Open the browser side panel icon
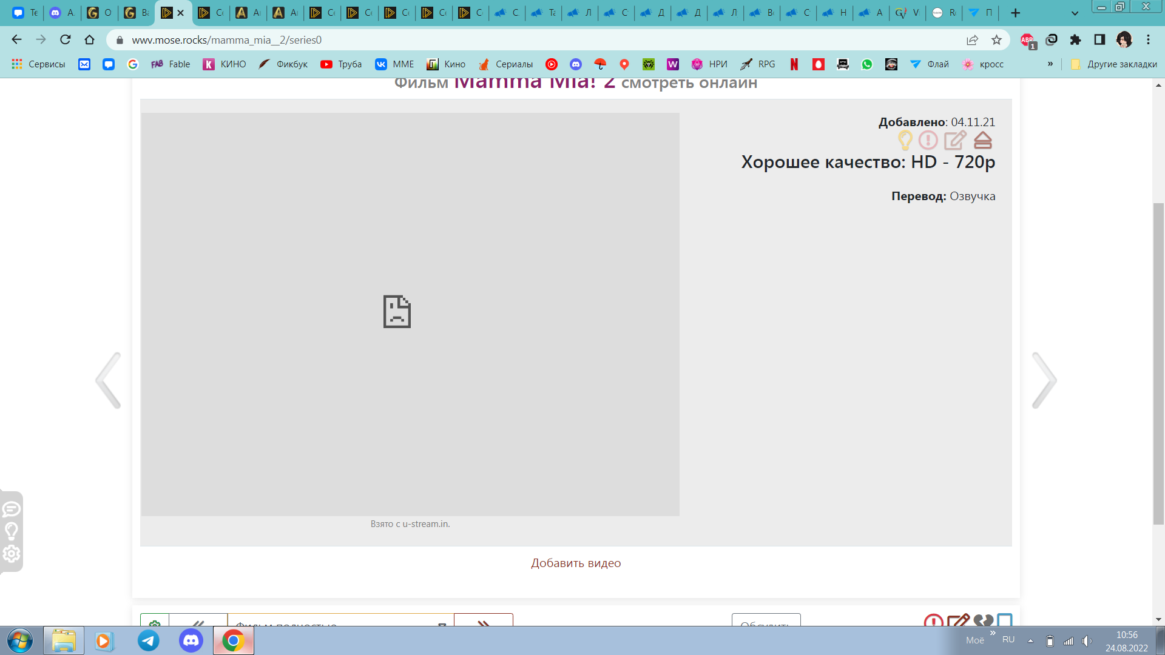This screenshot has height=655, width=1165. pos(1099,40)
